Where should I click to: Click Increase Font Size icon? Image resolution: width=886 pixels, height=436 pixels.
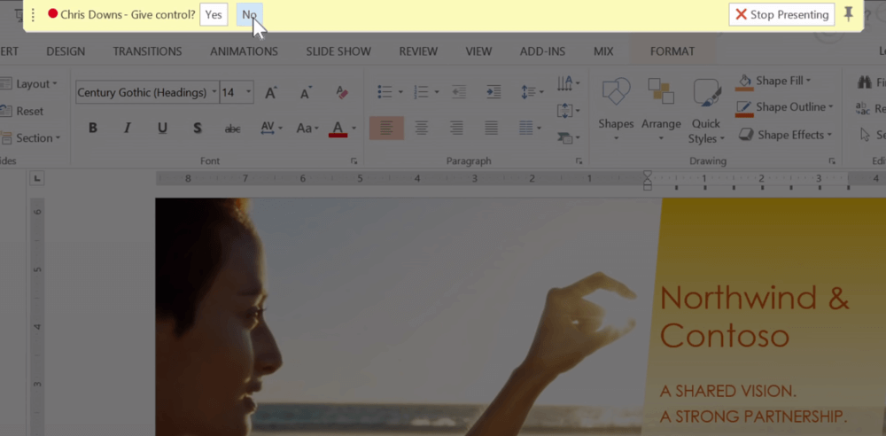(x=271, y=92)
